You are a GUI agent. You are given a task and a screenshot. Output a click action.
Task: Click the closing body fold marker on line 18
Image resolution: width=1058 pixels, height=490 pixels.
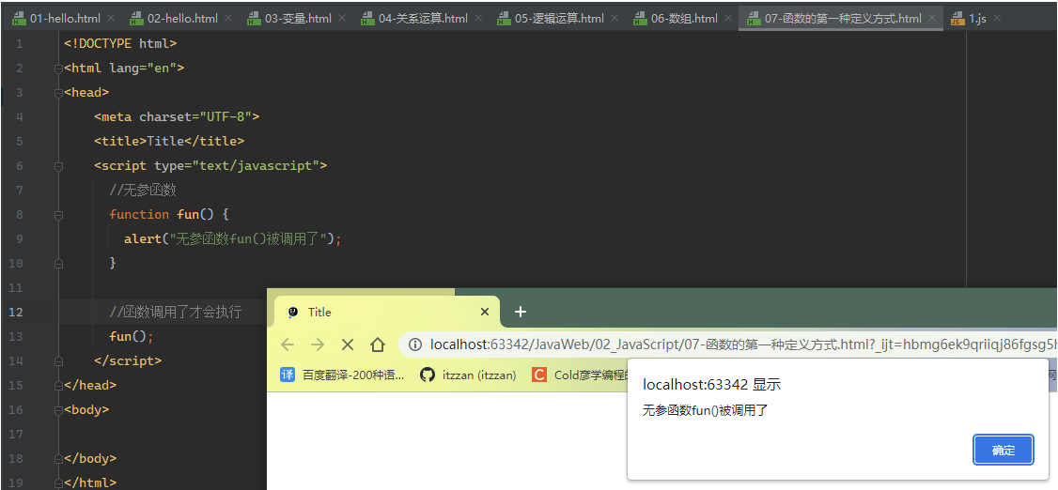(x=58, y=458)
